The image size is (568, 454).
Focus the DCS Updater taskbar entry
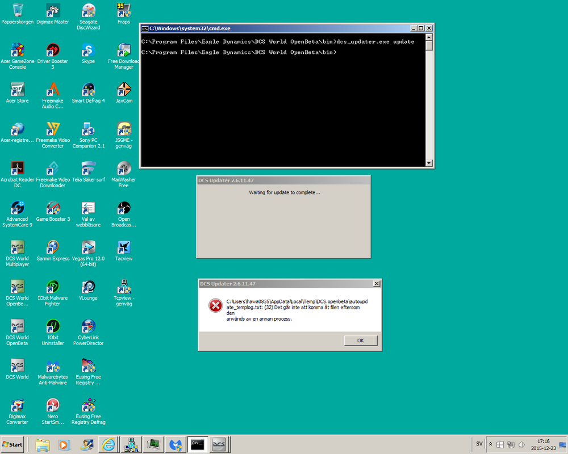click(219, 444)
